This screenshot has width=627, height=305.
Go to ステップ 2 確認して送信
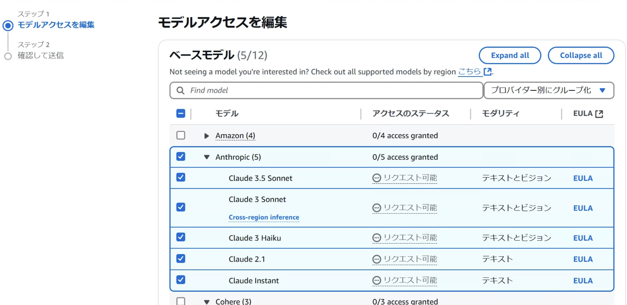tap(41, 55)
